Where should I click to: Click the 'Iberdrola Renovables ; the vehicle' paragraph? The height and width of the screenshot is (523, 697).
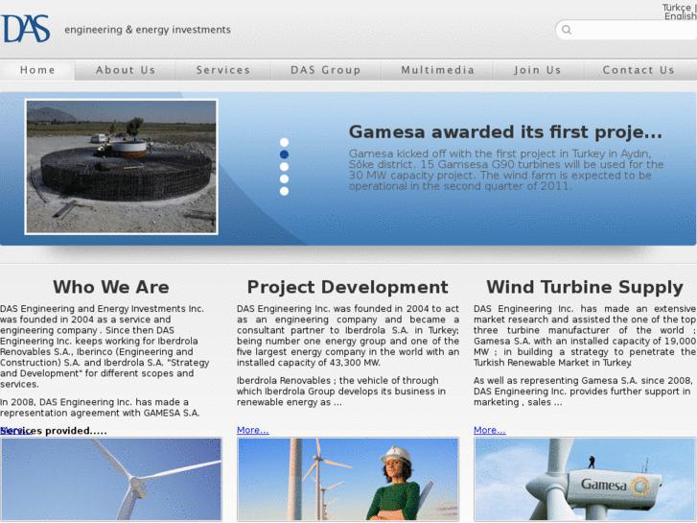[x=341, y=392]
